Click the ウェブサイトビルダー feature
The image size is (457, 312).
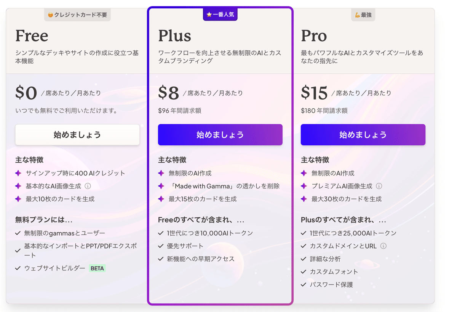click(55, 268)
